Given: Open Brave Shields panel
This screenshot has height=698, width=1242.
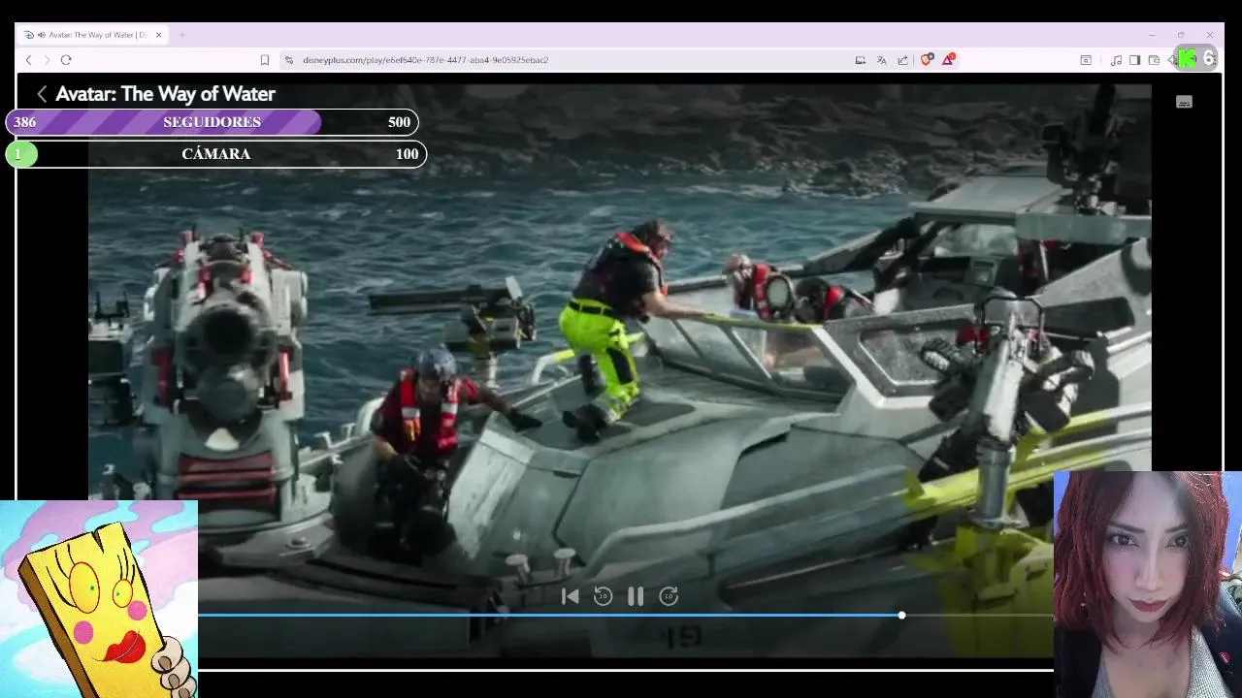Looking at the screenshot, I should click(x=927, y=60).
